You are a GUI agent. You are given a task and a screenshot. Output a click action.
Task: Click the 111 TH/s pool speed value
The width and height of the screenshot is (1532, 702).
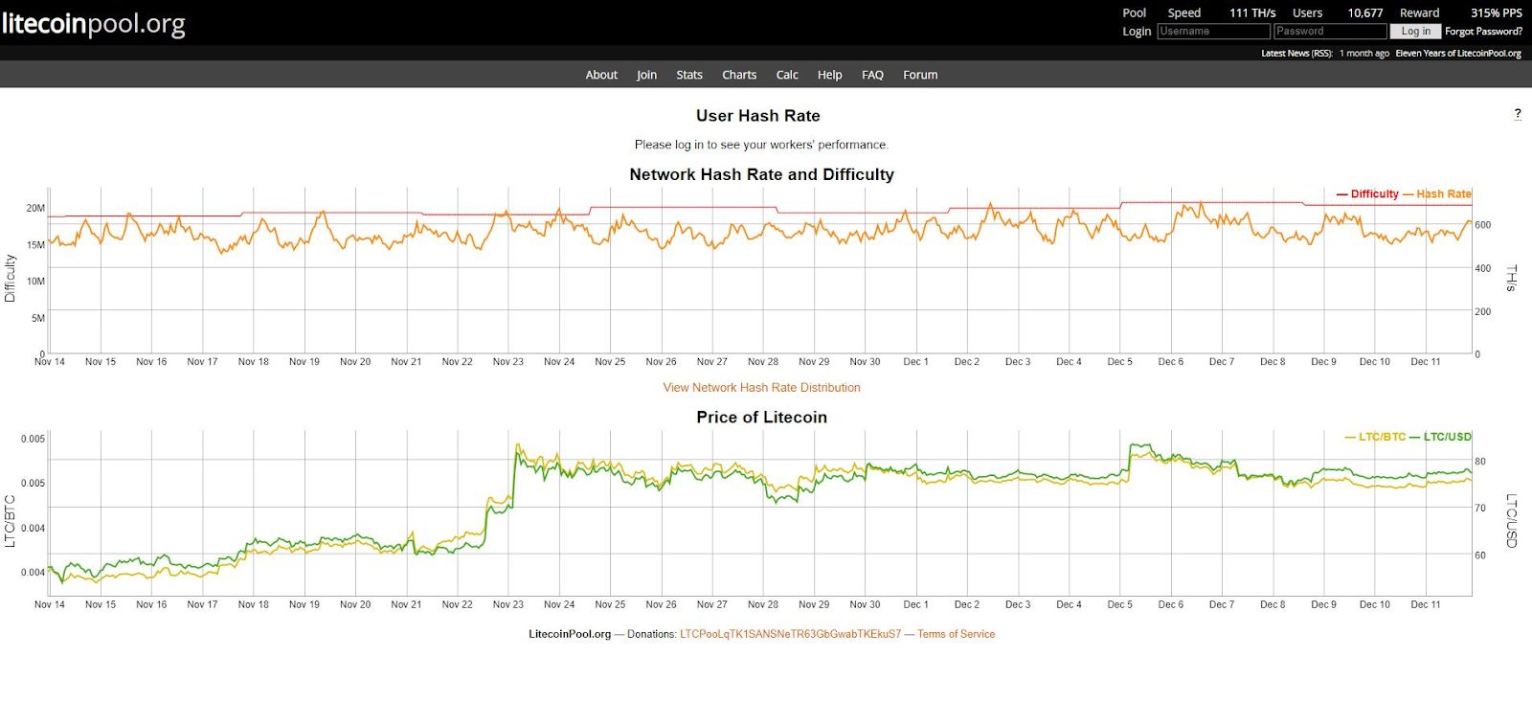click(x=1252, y=13)
